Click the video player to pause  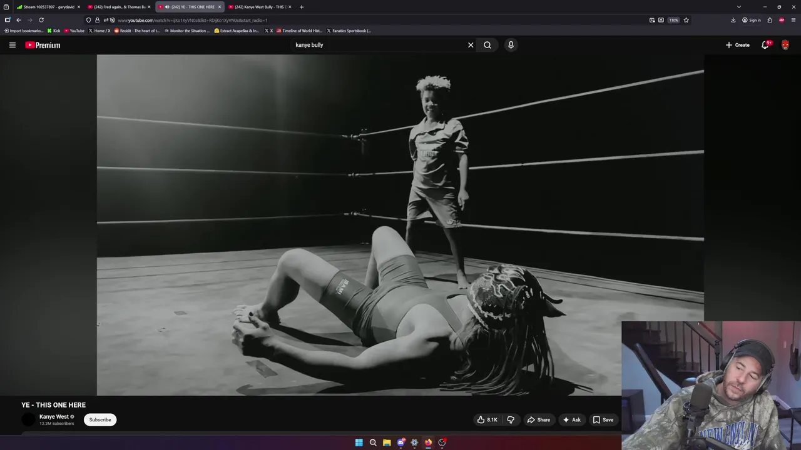click(400, 225)
